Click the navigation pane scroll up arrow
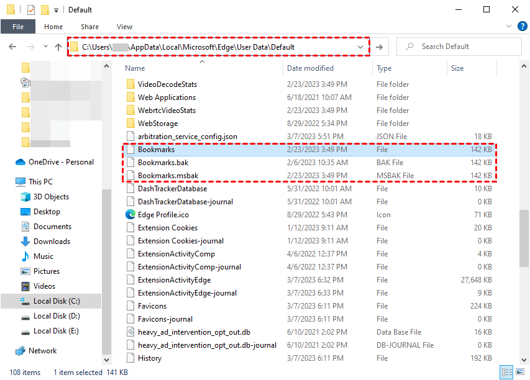Screen dimensions: 530x380 click(x=106, y=66)
